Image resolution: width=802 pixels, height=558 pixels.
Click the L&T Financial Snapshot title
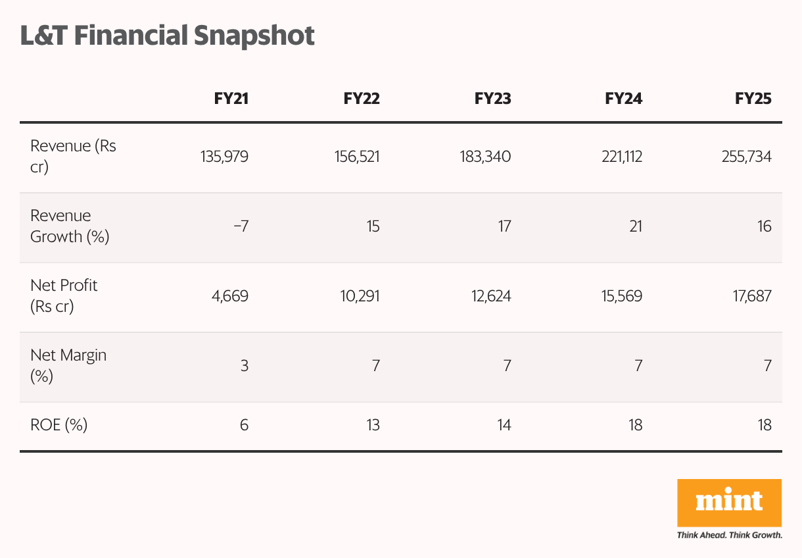(x=168, y=36)
